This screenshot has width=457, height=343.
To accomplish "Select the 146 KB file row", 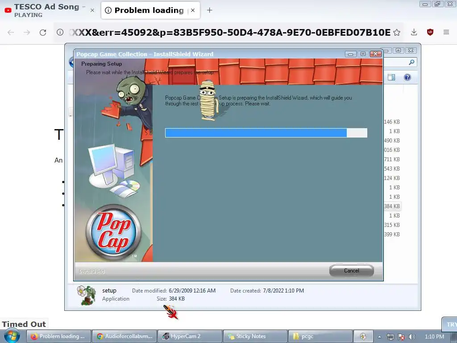I will (392, 122).
